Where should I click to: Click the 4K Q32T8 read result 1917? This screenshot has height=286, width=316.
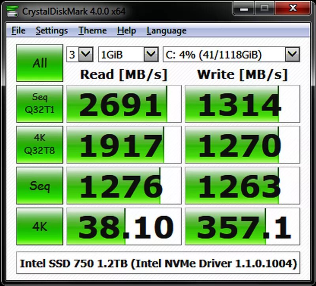tap(124, 145)
